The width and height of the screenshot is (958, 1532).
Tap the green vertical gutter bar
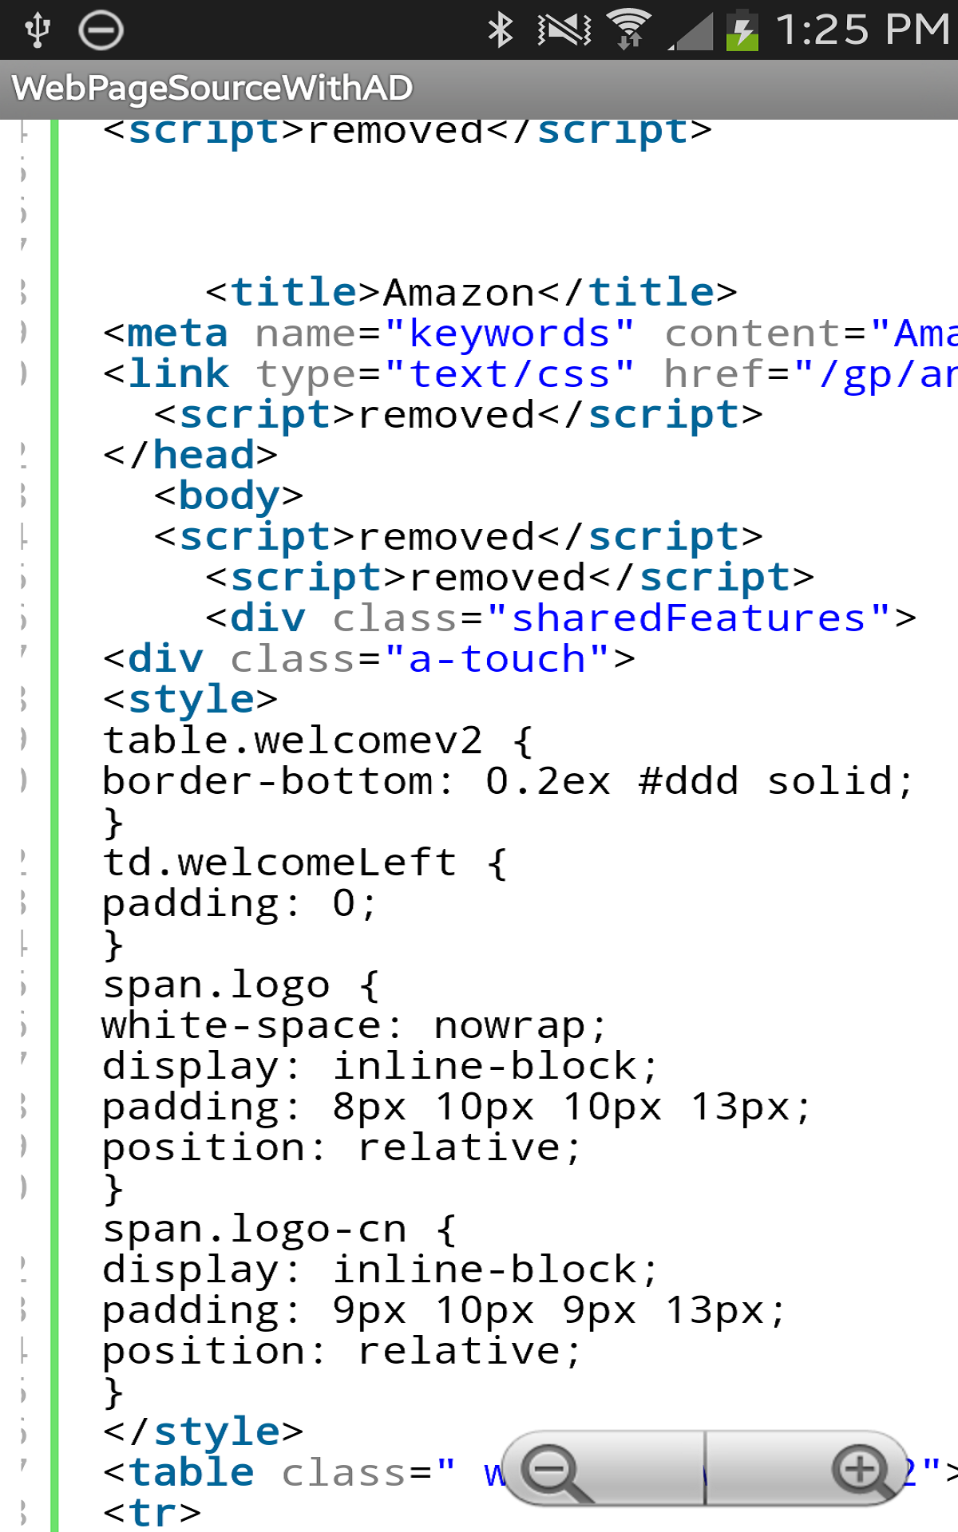click(x=53, y=798)
